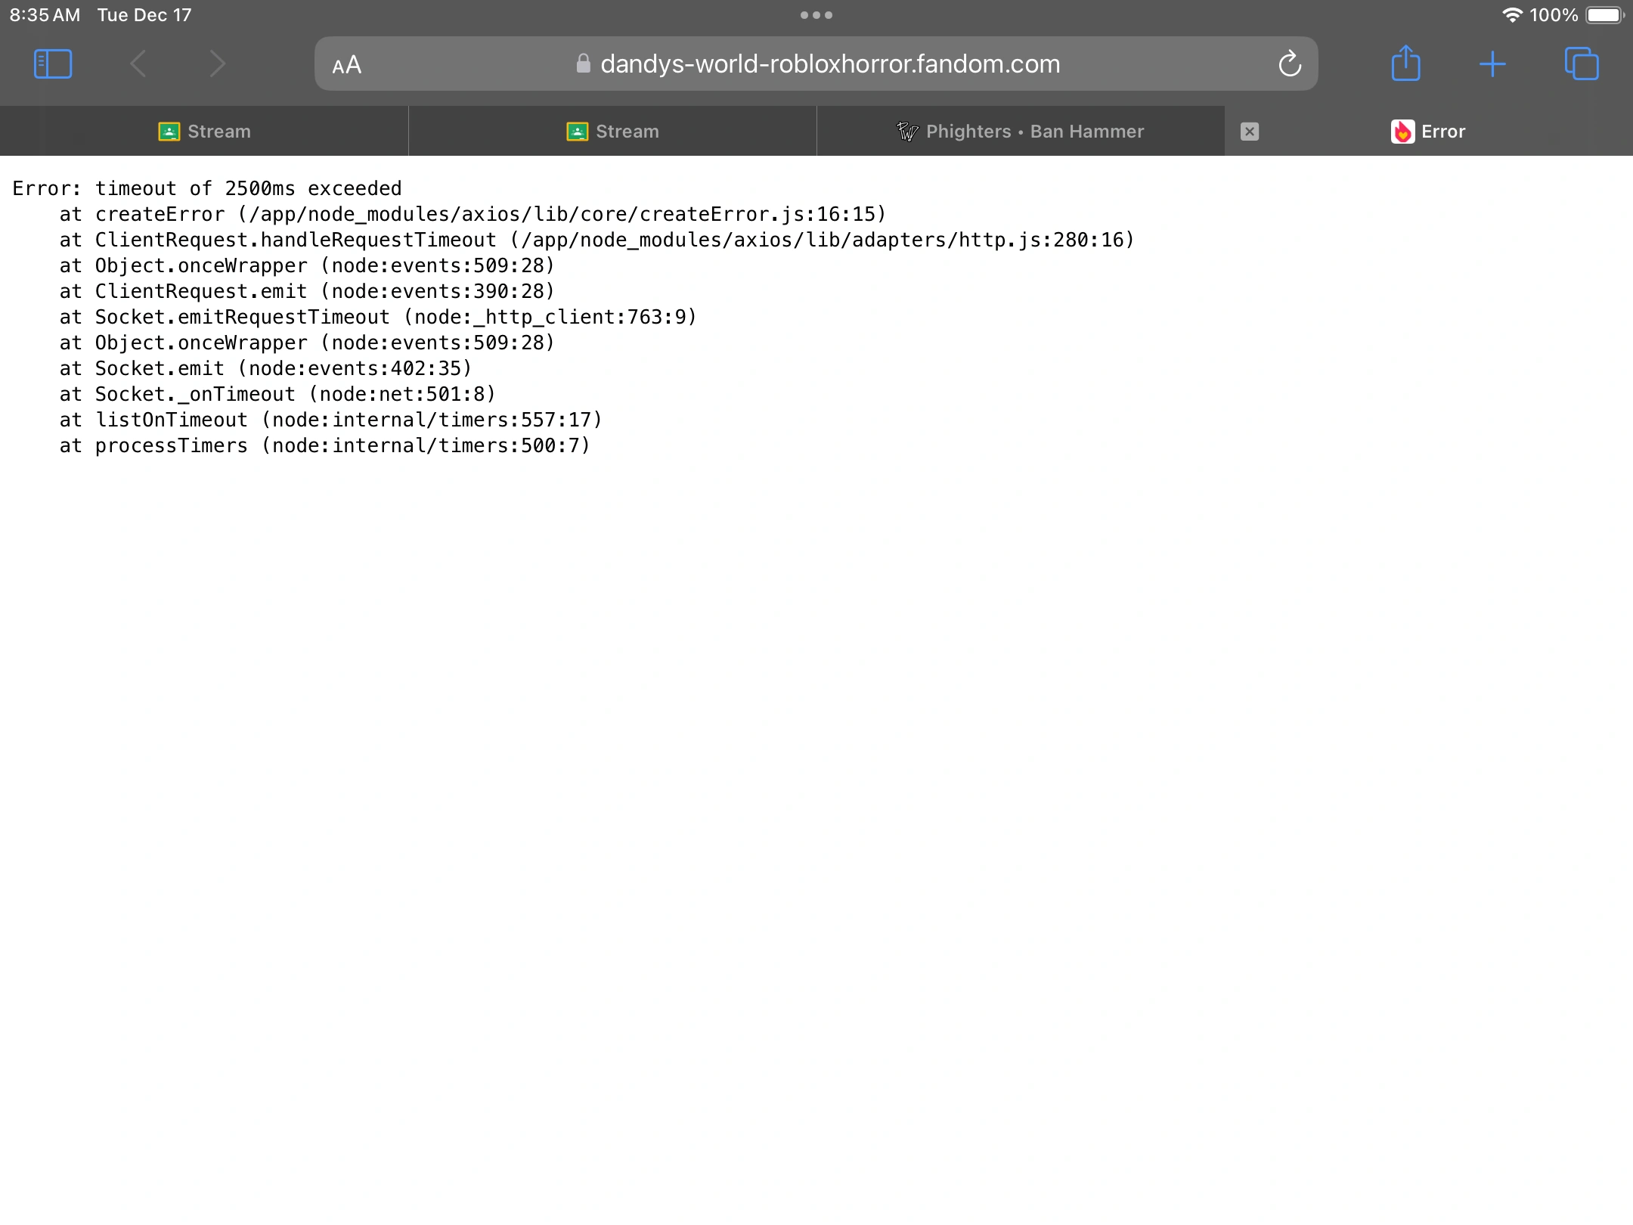Open the three-dot multitasking menu at the top
This screenshot has height=1225, width=1633.
click(x=816, y=15)
